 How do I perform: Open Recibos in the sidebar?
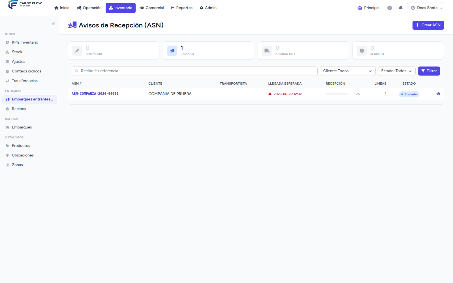(29, 109)
